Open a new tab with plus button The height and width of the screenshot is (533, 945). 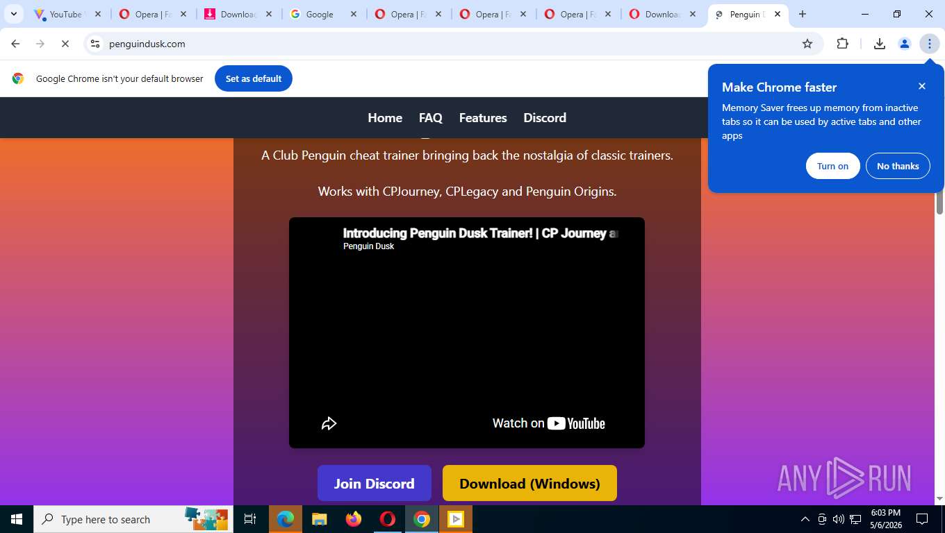(803, 14)
